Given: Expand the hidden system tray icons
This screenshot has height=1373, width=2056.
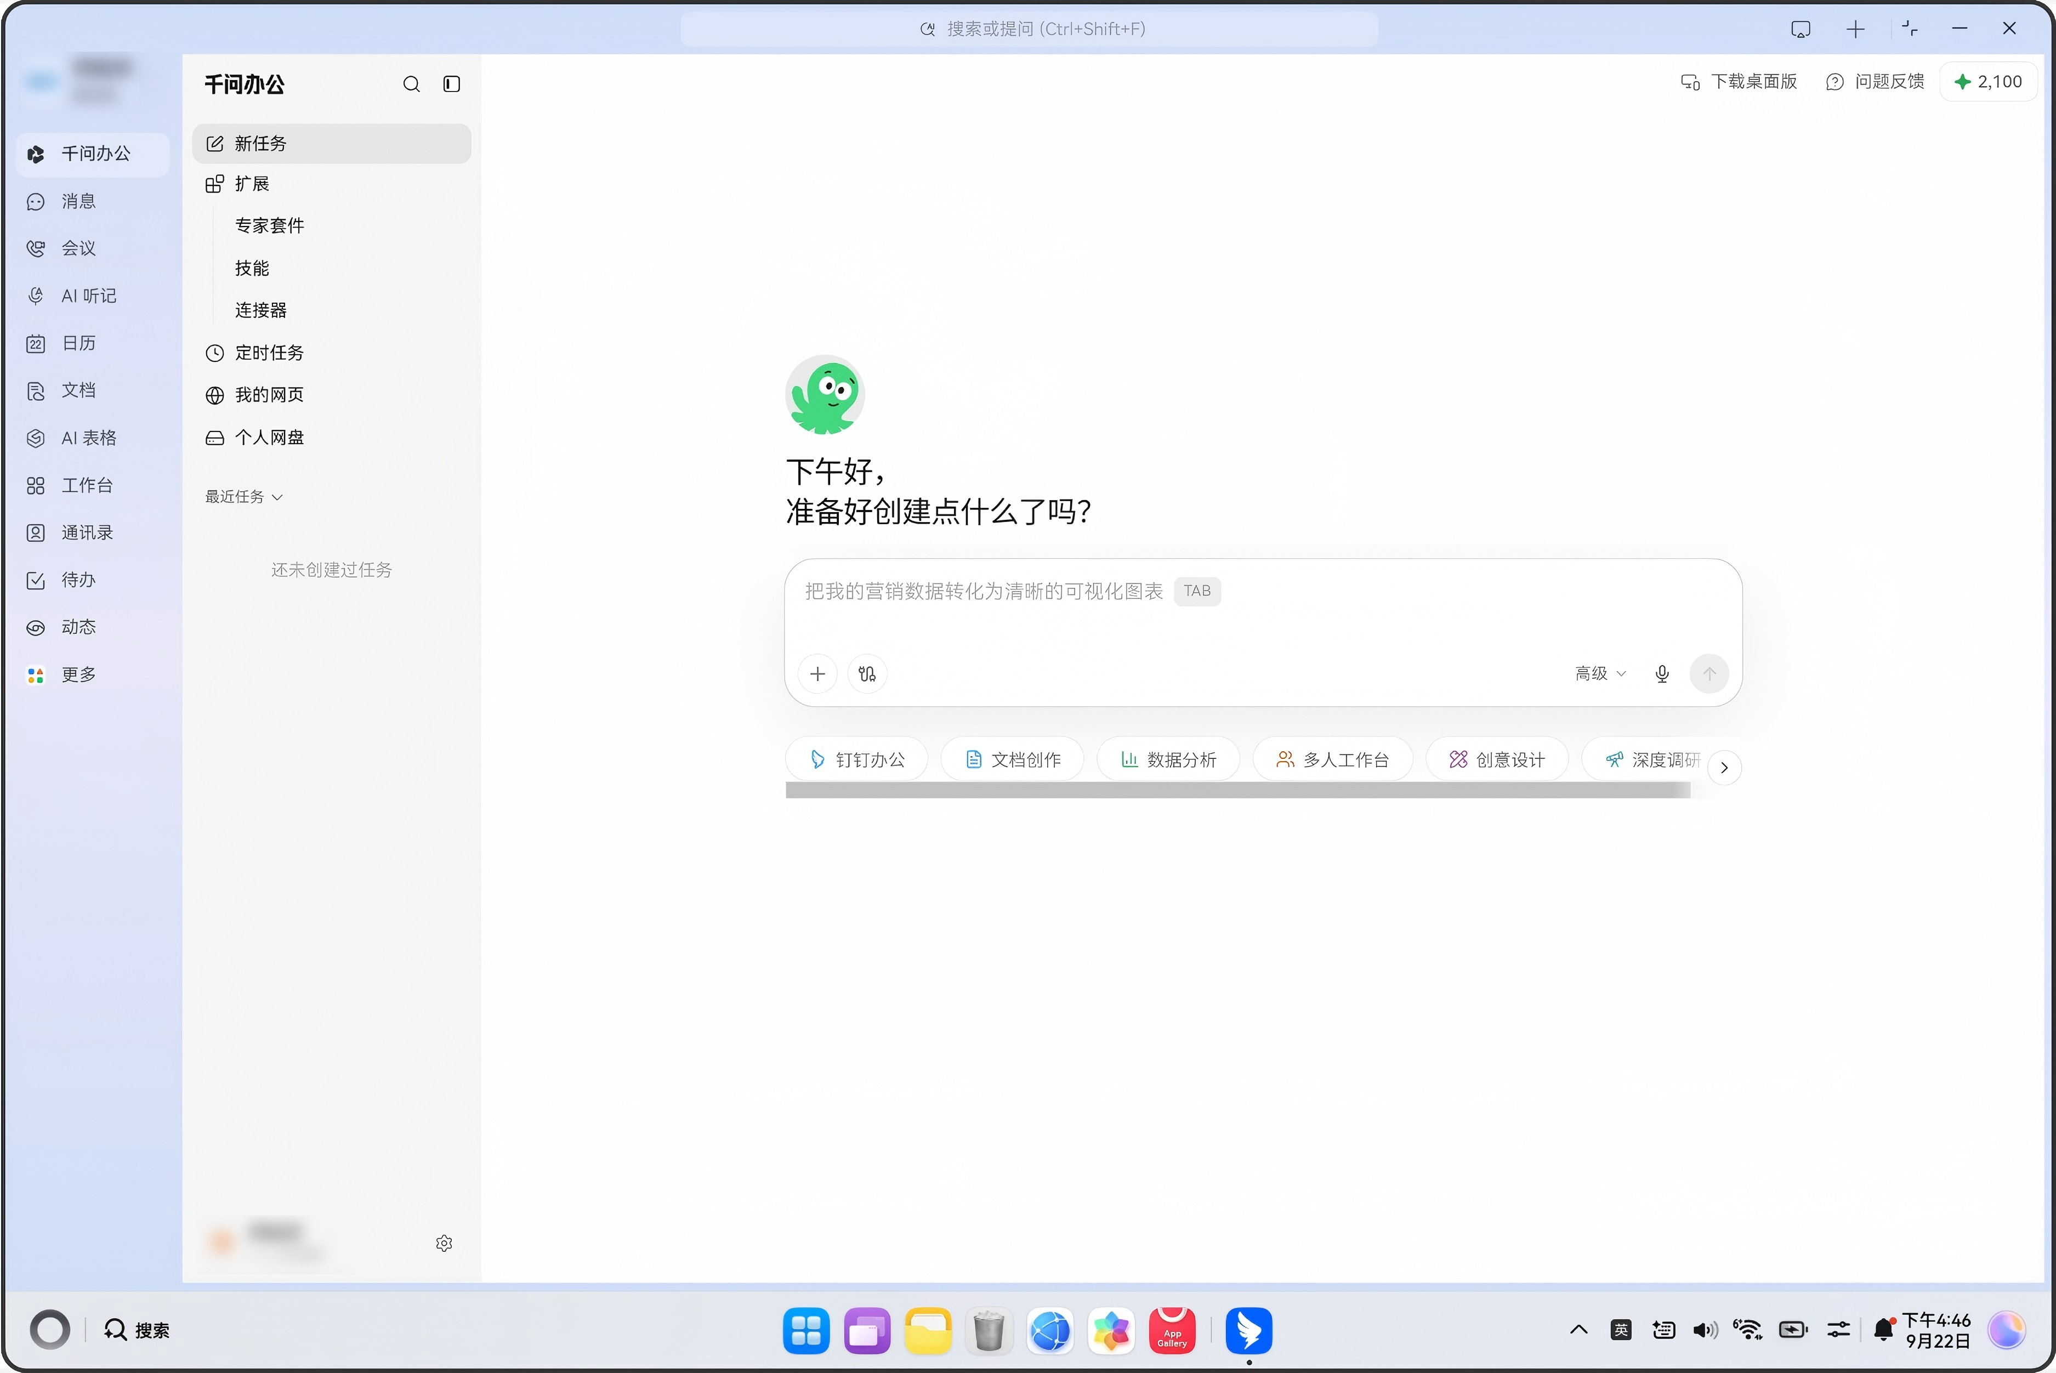Looking at the screenshot, I should click(1579, 1330).
